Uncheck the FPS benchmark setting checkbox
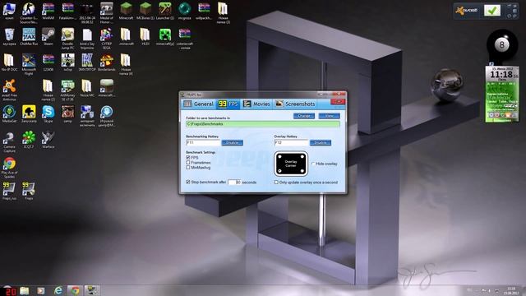This screenshot has height=296, width=526. click(188, 157)
